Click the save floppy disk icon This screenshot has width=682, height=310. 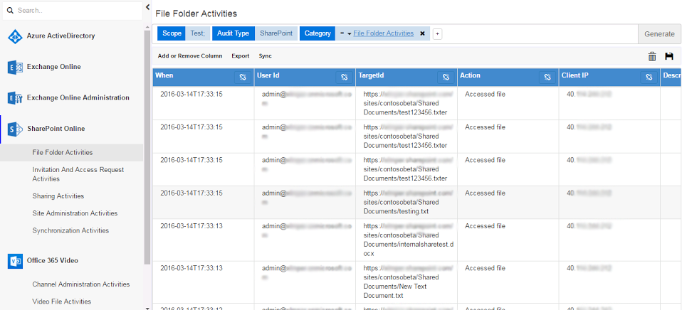click(x=669, y=56)
